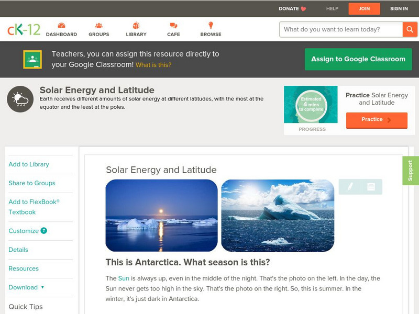The height and width of the screenshot is (314, 419).
Task: Open the Library via its briefcase icon
Action: (136, 25)
